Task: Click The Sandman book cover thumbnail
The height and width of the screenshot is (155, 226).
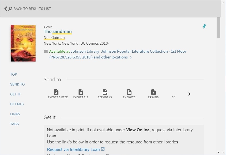Action: click(x=23, y=43)
